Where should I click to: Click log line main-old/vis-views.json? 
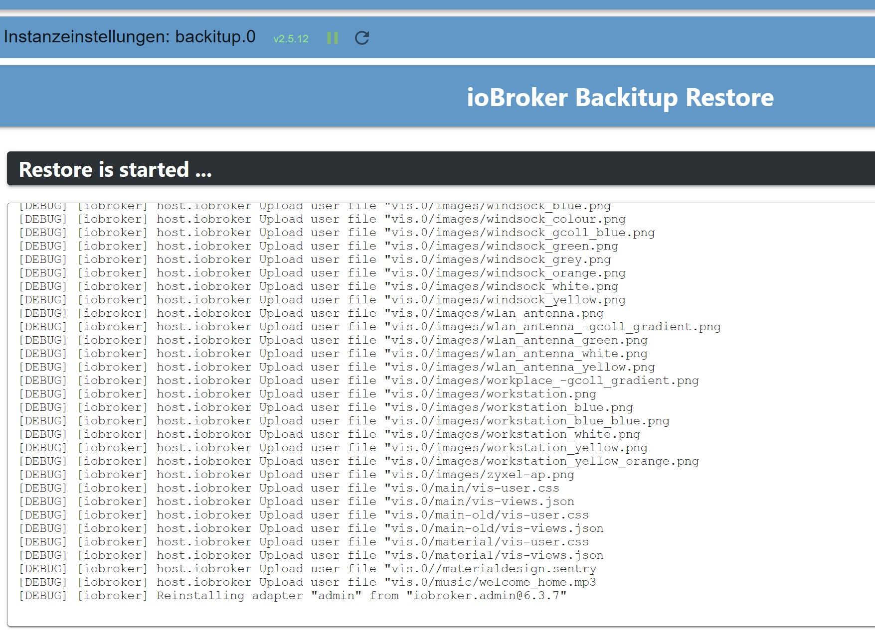pyautogui.click(x=311, y=528)
